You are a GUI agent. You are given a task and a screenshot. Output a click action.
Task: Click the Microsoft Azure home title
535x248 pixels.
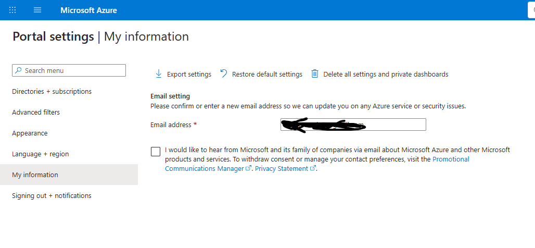coord(88,10)
